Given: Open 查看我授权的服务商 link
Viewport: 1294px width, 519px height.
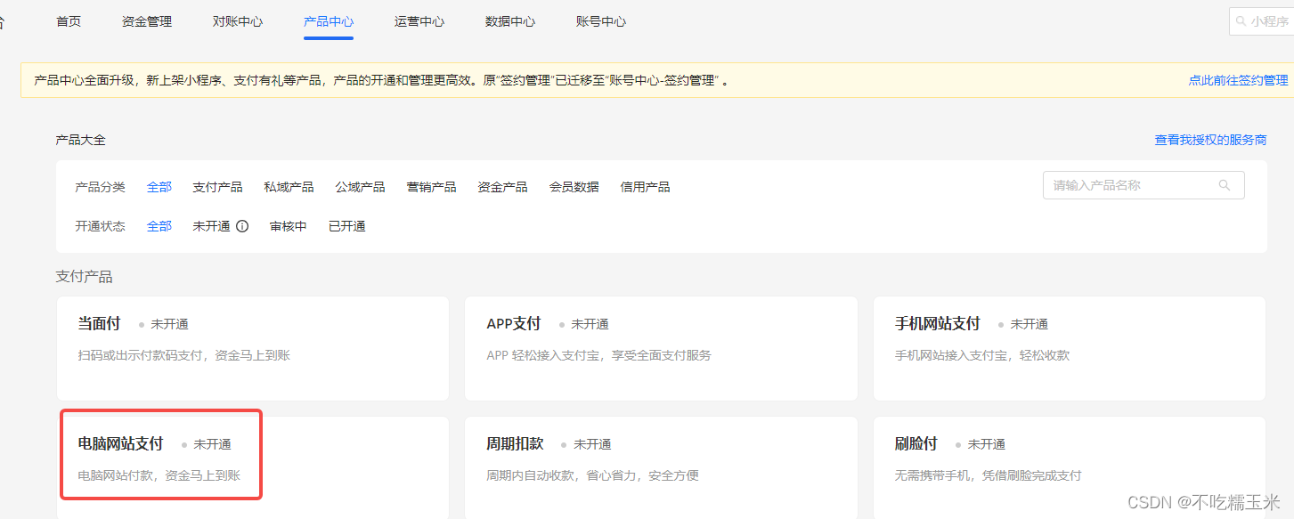Looking at the screenshot, I should (x=1210, y=140).
